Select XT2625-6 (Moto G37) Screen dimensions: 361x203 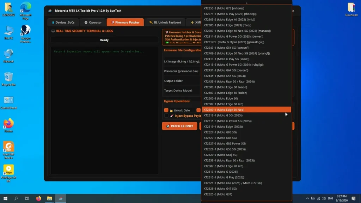coord(246,194)
